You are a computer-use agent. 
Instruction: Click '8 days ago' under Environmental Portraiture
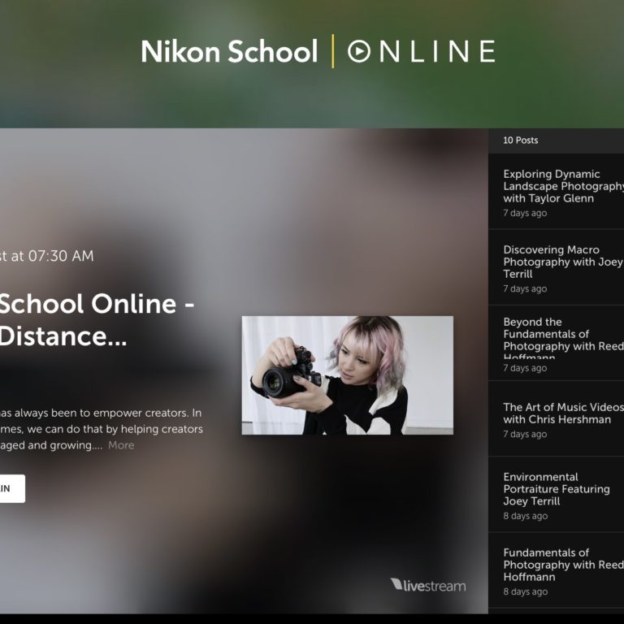[x=525, y=516]
